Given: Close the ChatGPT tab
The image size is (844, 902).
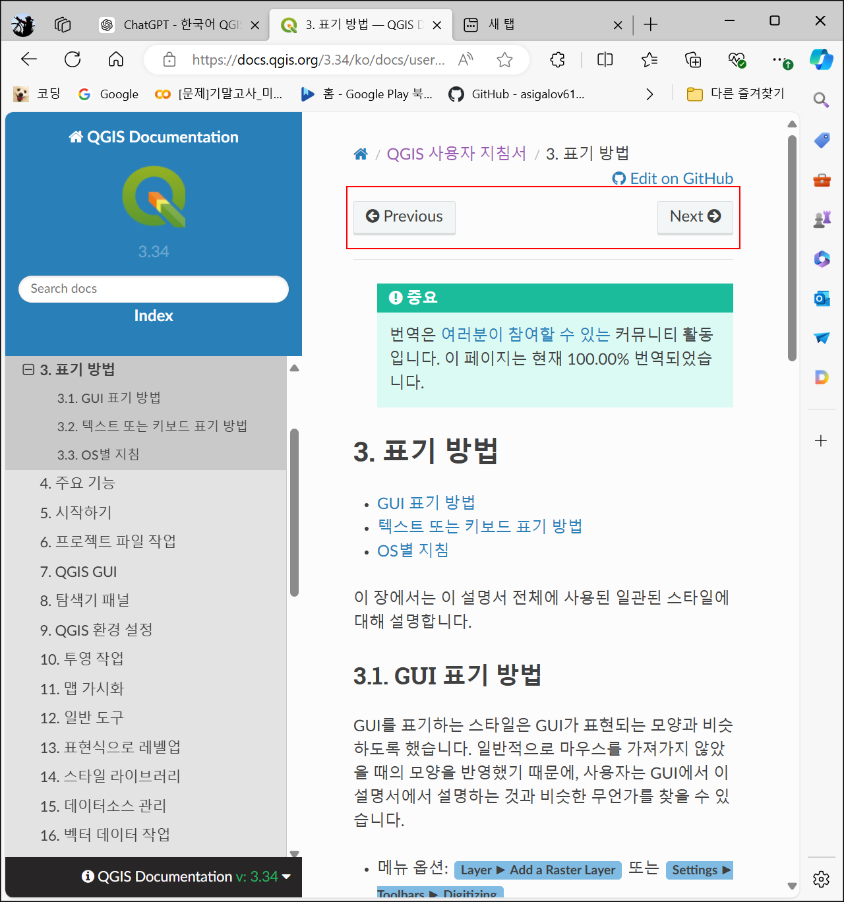Looking at the screenshot, I should (255, 25).
